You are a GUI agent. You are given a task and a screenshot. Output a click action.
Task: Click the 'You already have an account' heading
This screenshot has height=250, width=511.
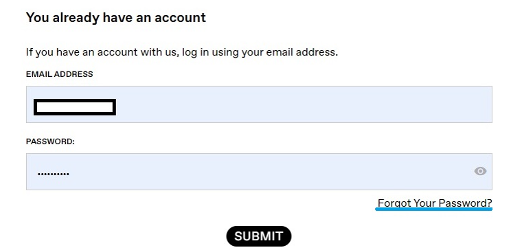115,18
